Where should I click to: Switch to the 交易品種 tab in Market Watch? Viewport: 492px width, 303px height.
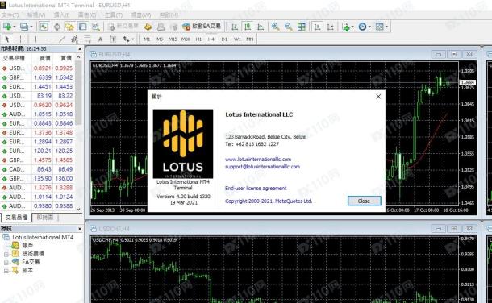(x=16, y=218)
